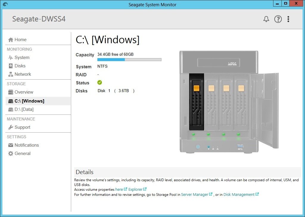This screenshot has height=217, width=305.
Task: Click the capacity usage bar
Action: click(x=129, y=60)
